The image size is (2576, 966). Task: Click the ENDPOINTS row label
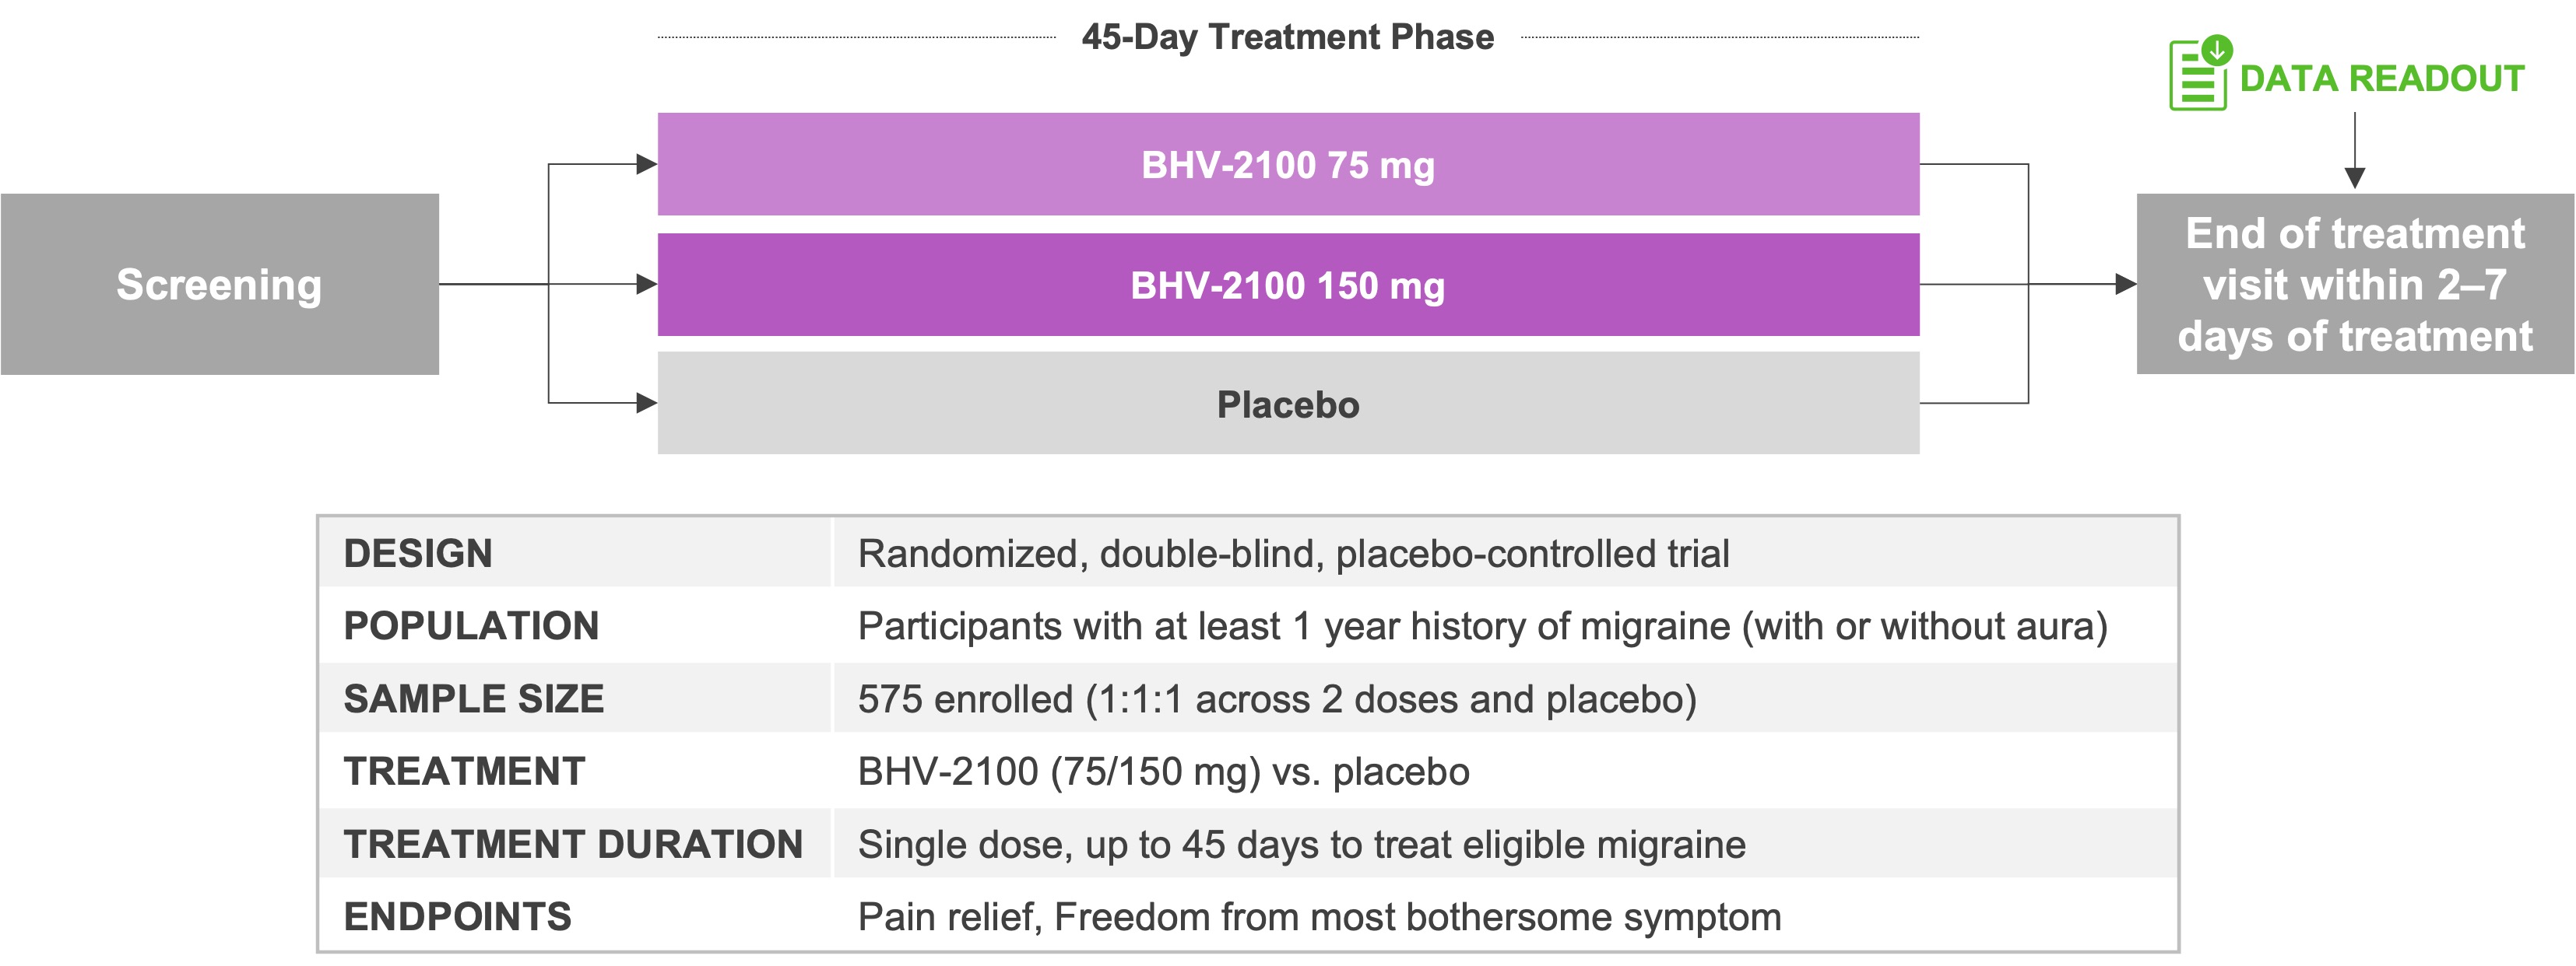click(457, 917)
